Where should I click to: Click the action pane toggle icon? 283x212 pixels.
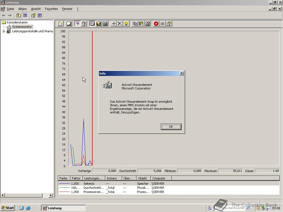point(40,16)
